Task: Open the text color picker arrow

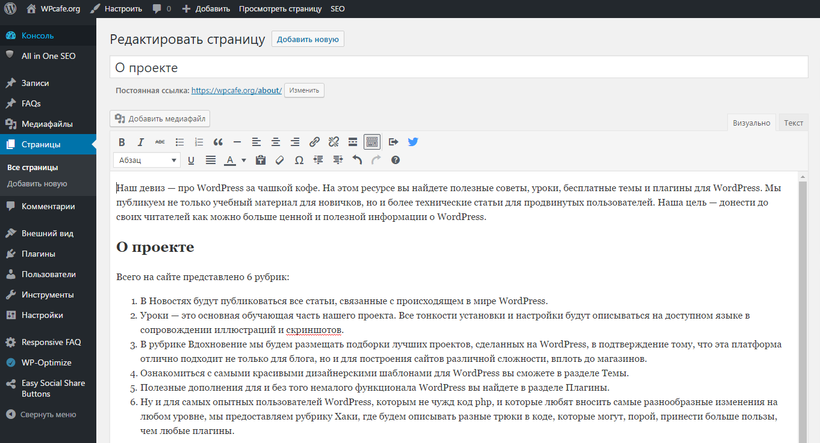Action: point(244,160)
